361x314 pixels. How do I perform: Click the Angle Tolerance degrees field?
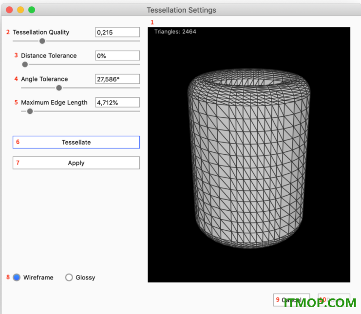(117, 79)
